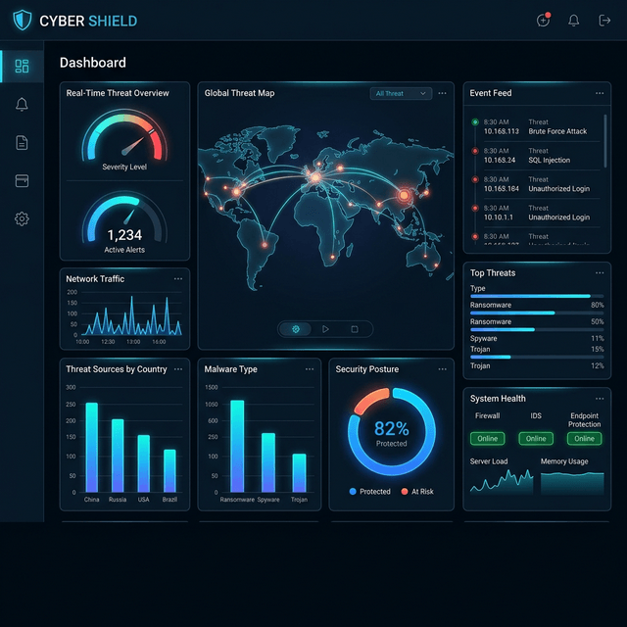The height and width of the screenshot is (627, 627).
Task: Click the logout icon in header
Action: point(604,20)
